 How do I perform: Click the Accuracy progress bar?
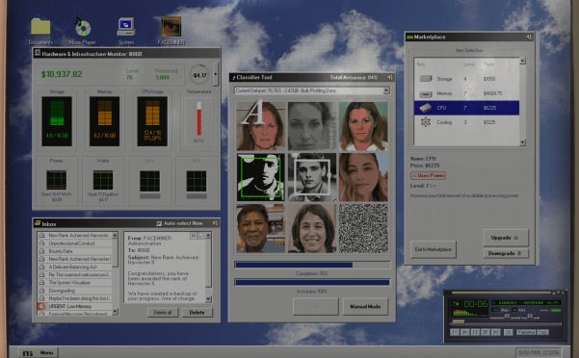click(x=312, y=282)
